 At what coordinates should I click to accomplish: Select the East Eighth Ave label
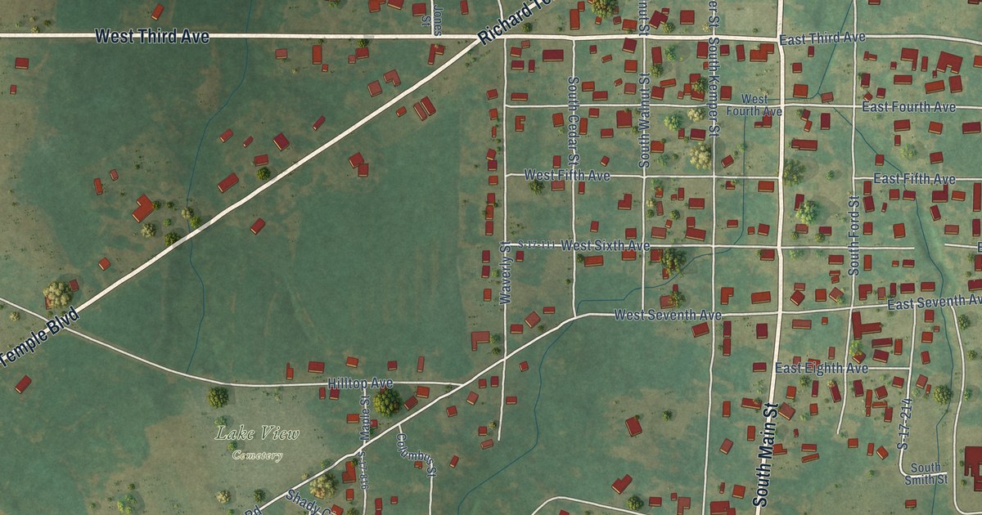coord(822,368)
